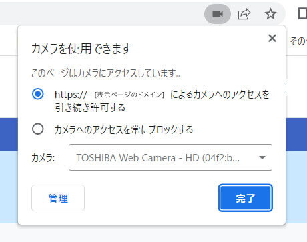Click the カメラを使用できます popup heading

coord(81,49)
